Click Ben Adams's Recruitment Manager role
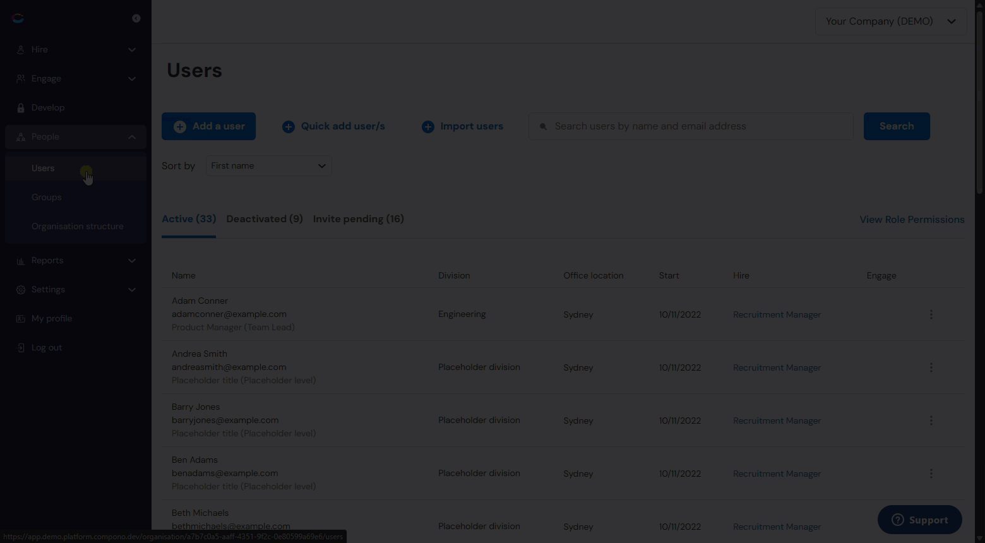 (777, 474)
